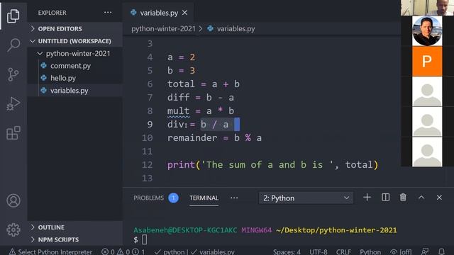This screenshot has width=454, height=255.
Task: Click the total variable on line 6
Action: (181, 84)
